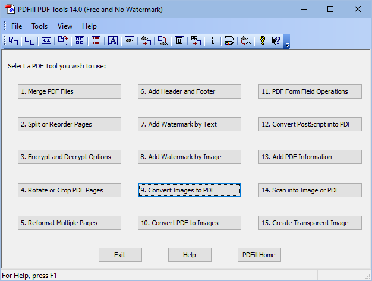The height and width of the screenshot is (281, 372).
Task: Click the PDF Information 'i' toolbar icon
Action: [x=213, y=41]
